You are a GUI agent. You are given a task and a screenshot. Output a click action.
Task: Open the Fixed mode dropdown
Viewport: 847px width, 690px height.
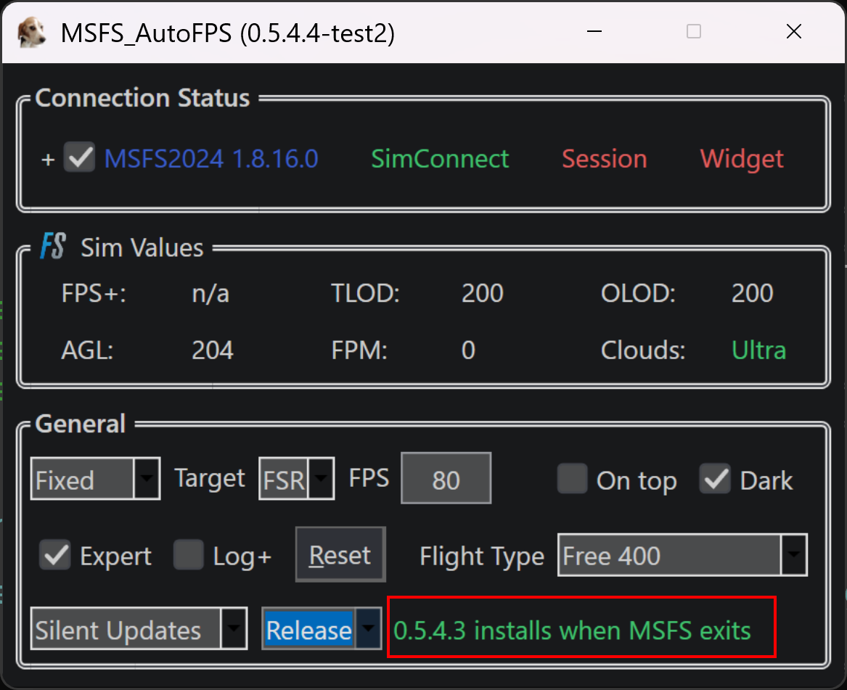click(96, 479)
